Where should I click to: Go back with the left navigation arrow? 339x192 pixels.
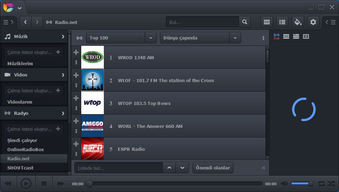[25, 22]
